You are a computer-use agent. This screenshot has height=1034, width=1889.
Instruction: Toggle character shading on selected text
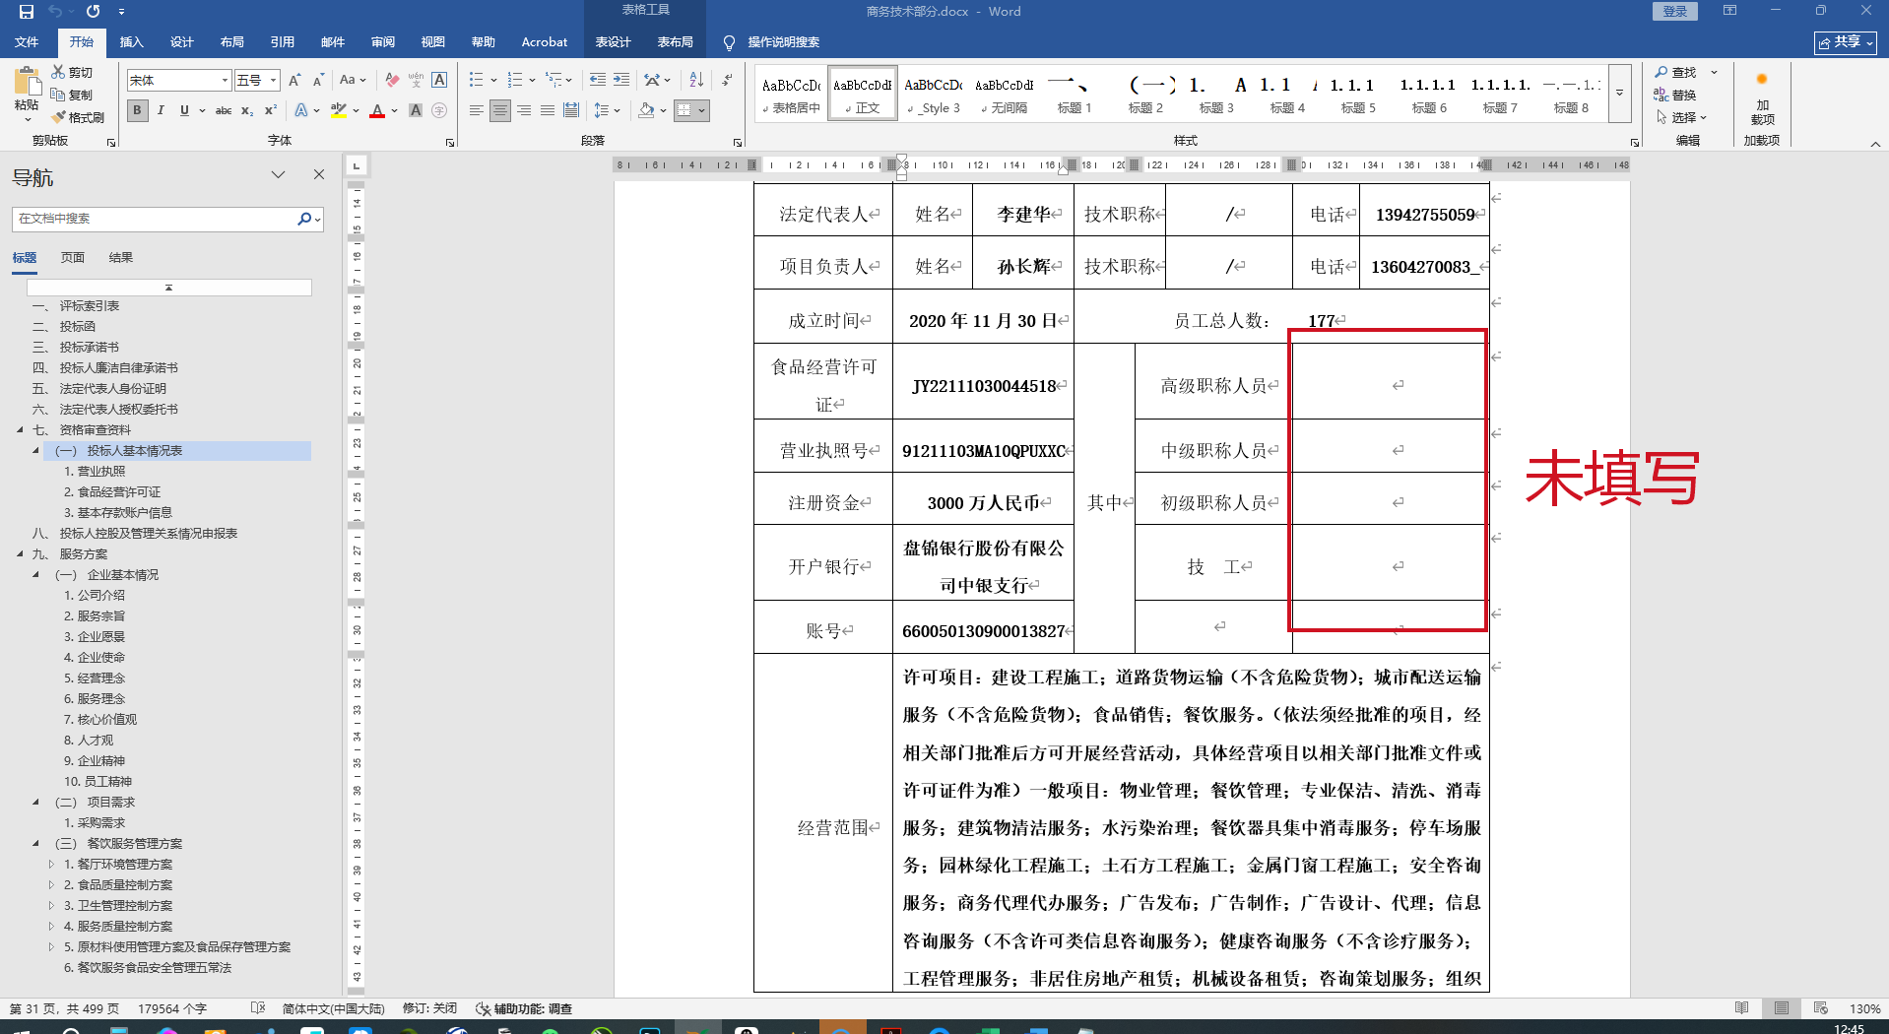[416, 110]
